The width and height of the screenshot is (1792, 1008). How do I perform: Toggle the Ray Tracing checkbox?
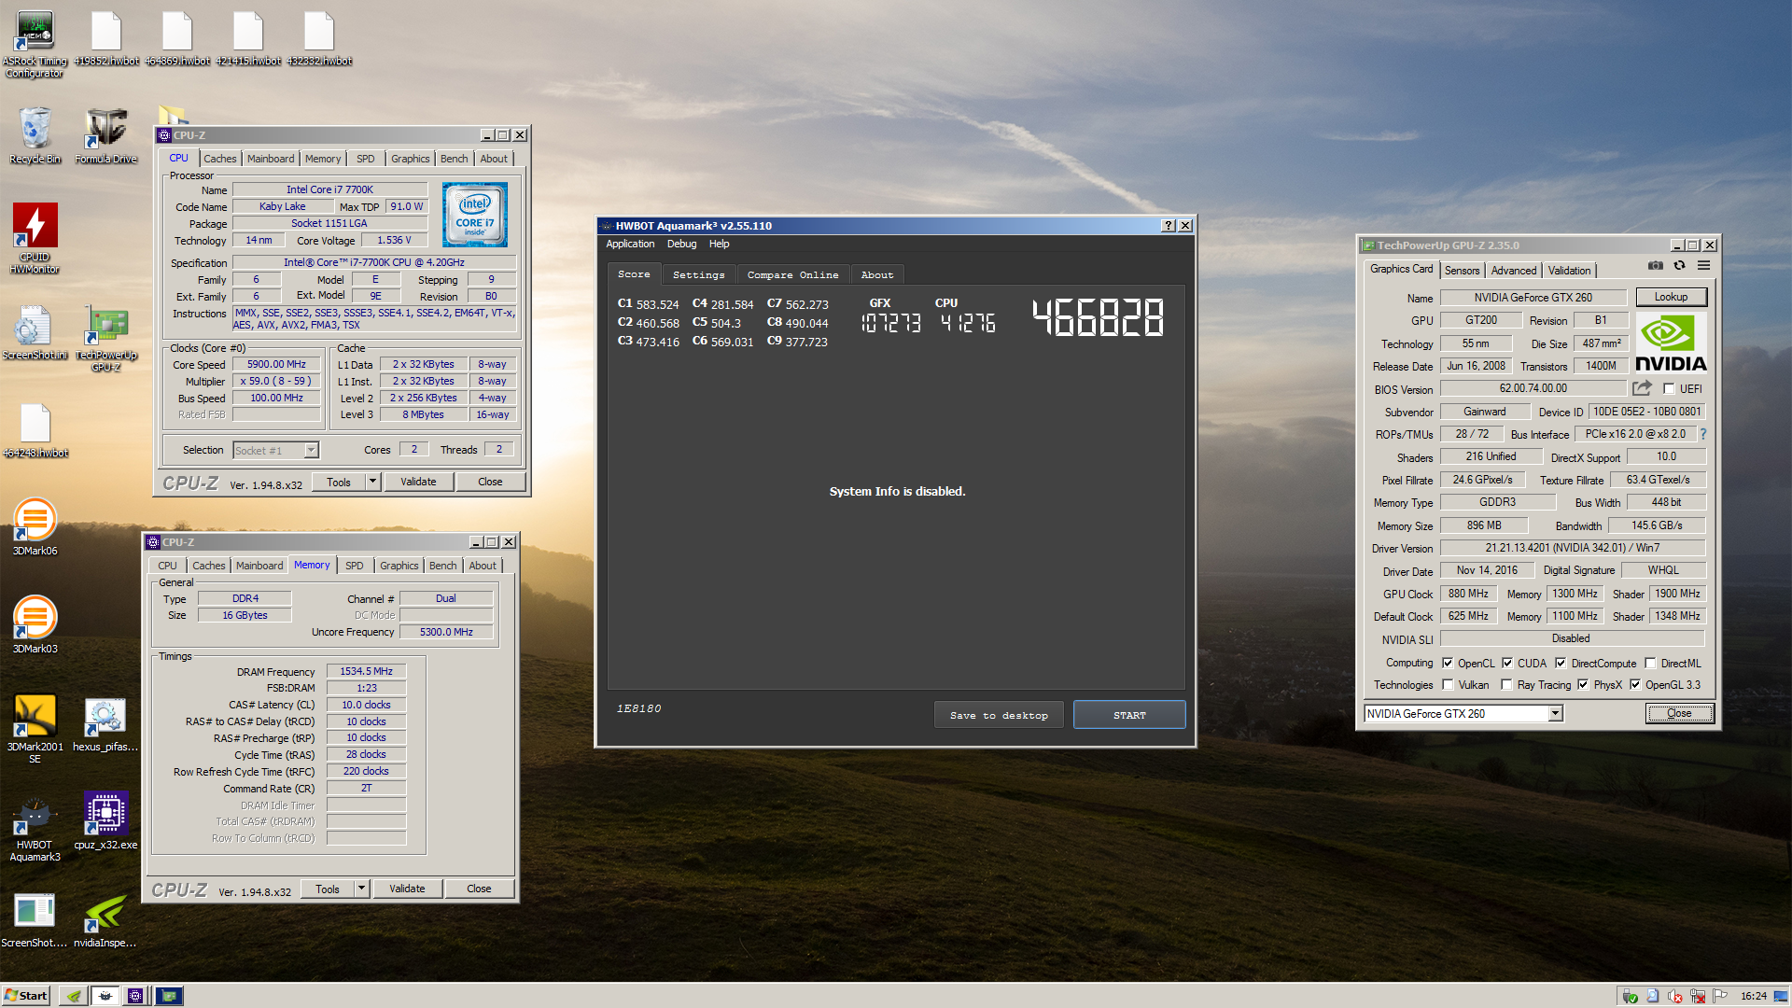tap(1506, 685)
